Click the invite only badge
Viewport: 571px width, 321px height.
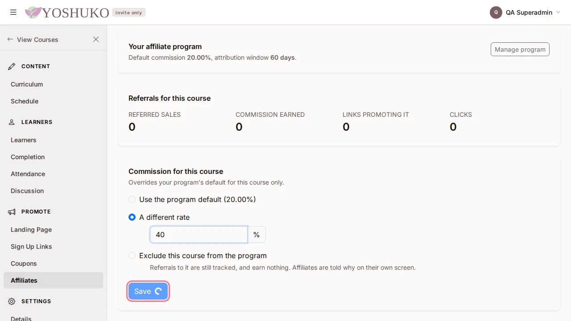pos(128,12)
